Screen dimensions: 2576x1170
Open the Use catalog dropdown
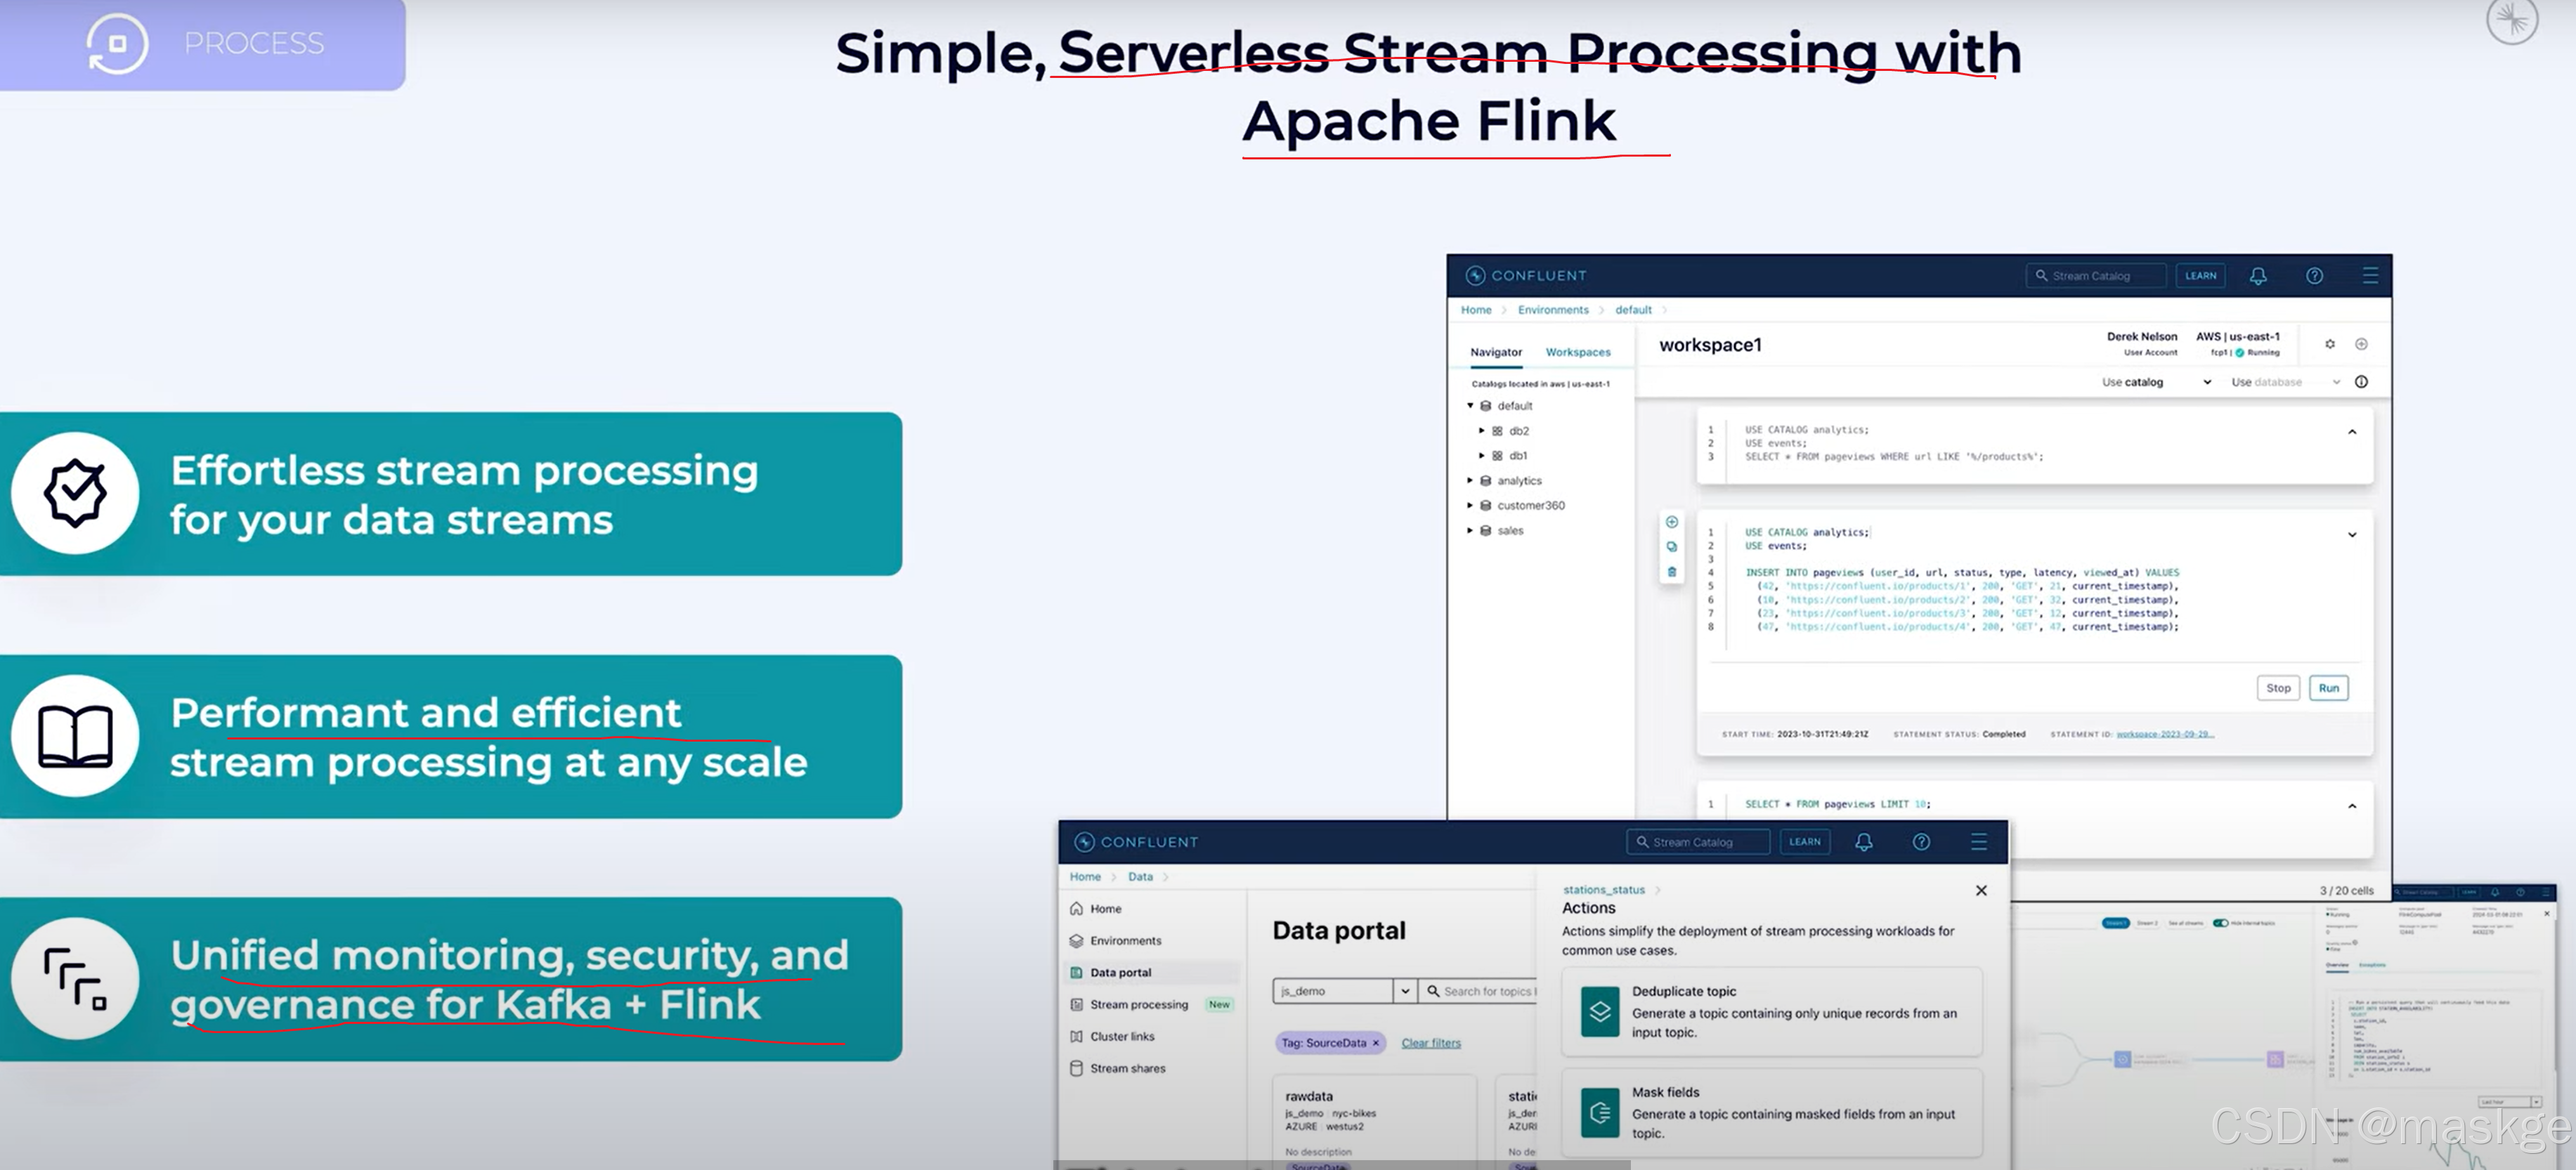(2156, 381)
